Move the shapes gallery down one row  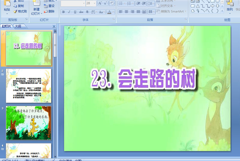pos(222,6)
